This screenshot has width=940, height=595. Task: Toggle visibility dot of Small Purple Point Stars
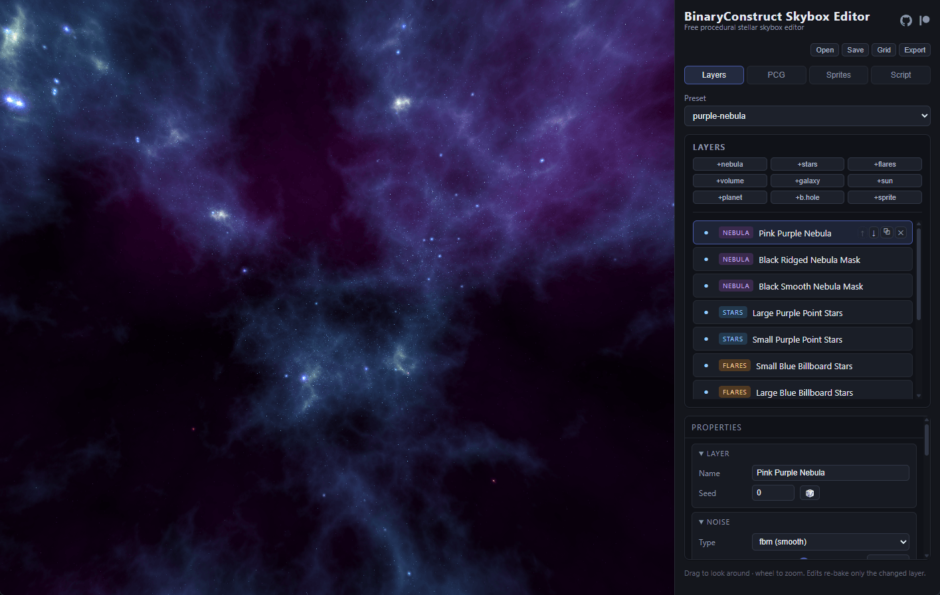(x=706, y=339)
